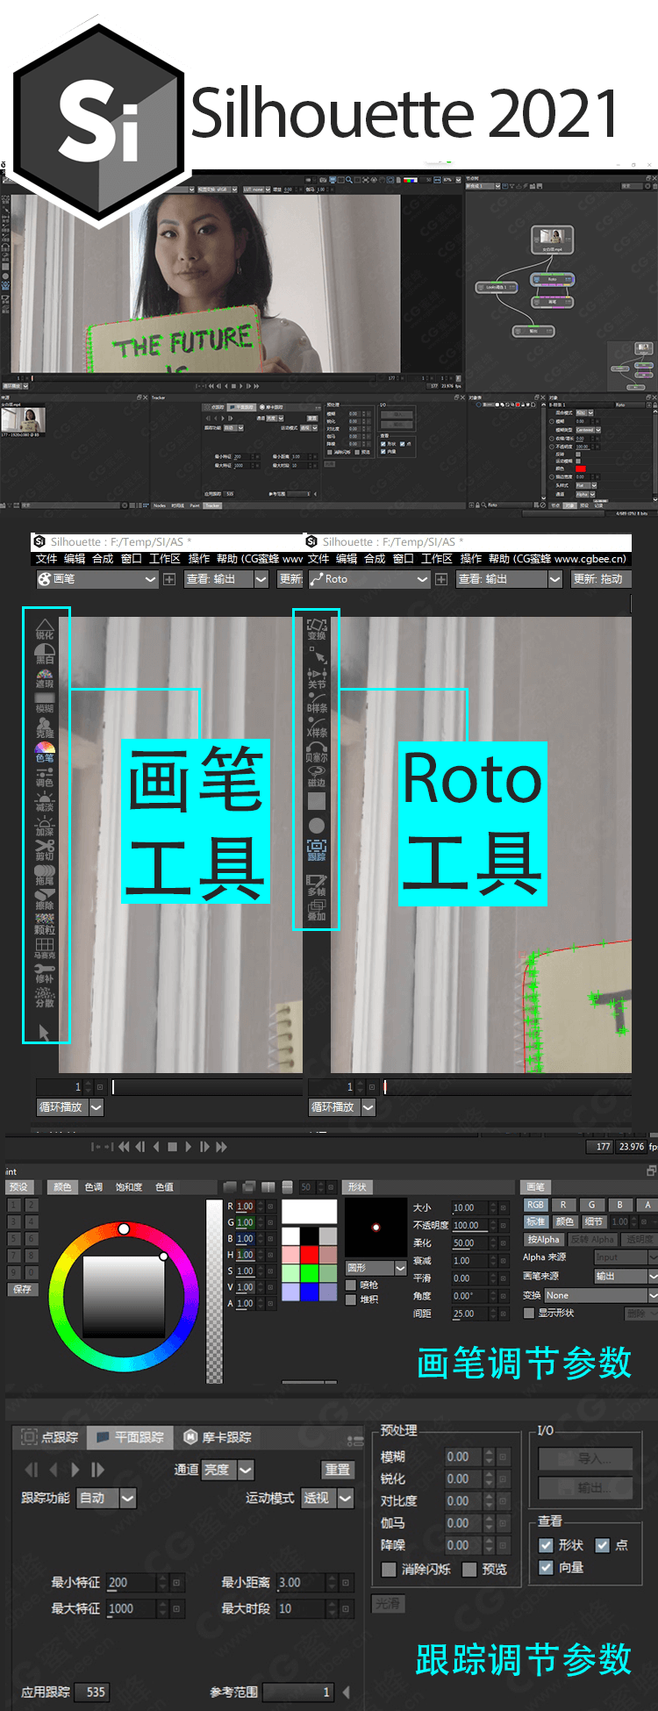This screenshot has width=658, height=1711.
Task: Switch to the 摩卡跟踪 tab
Action: pos(218,1437)
